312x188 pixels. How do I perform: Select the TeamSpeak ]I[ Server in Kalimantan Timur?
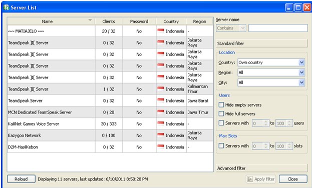click(x=110, y=89)
